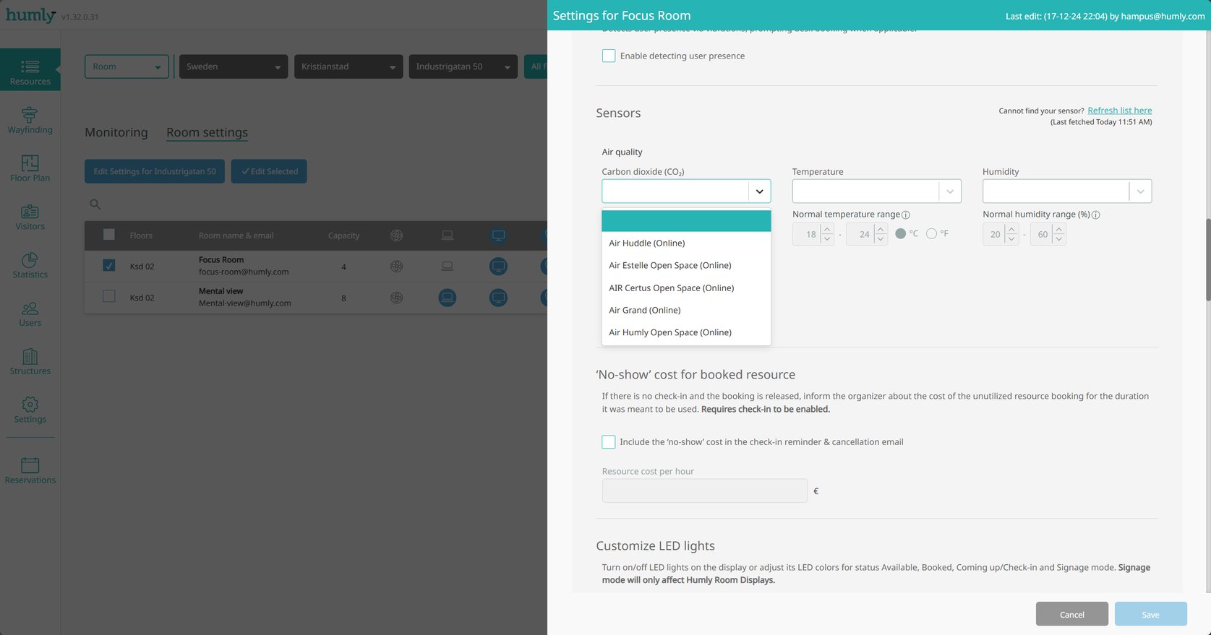
Task: Click the laptop icon in the Focus Room row
Action: pyautogui.click(x=448, y=267)
